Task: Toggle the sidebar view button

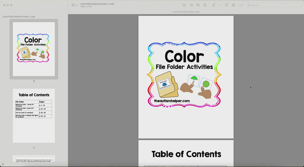Action: (73, 5)
